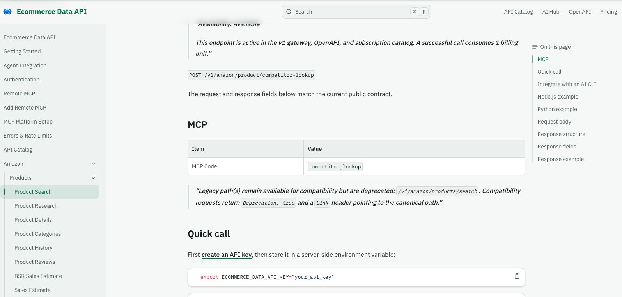622x297 pixels.
Task: Click the Ecommerce Data API site title
Action: pos(52,12)
